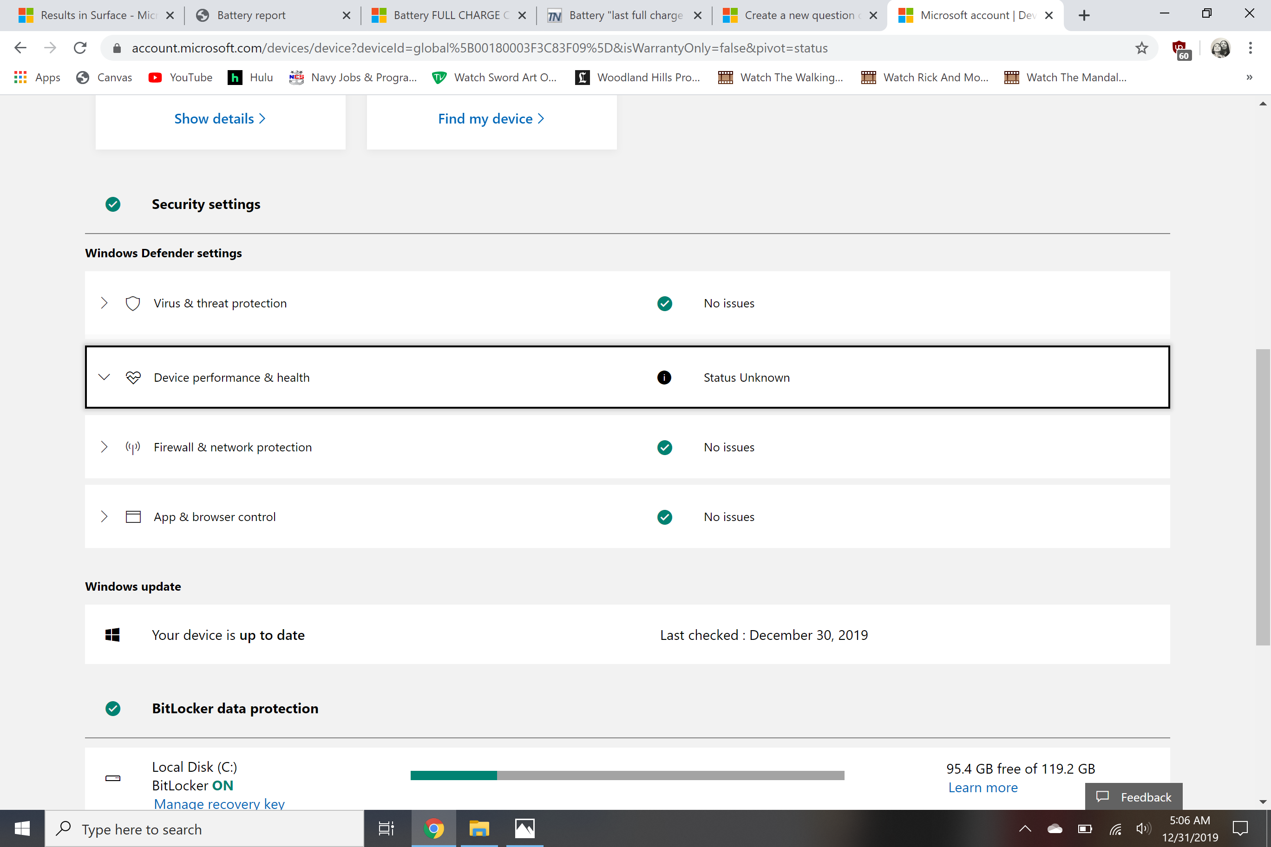This screenshot has width=1271, height=847.
Task: Click the Status Unknown info icon
Action: [664, 378]
